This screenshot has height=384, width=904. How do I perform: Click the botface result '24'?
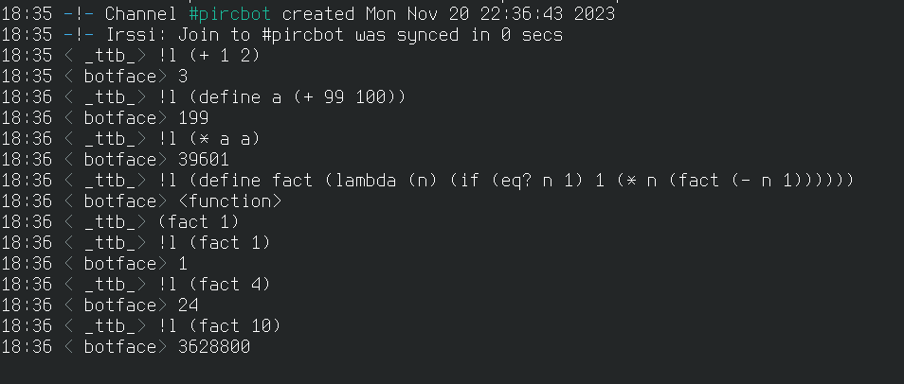click(x=189, y=305)
